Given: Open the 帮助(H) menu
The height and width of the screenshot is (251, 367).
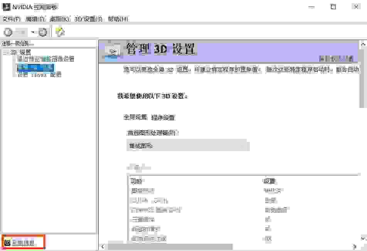Looking at the screenshot, I should (118, 19).
